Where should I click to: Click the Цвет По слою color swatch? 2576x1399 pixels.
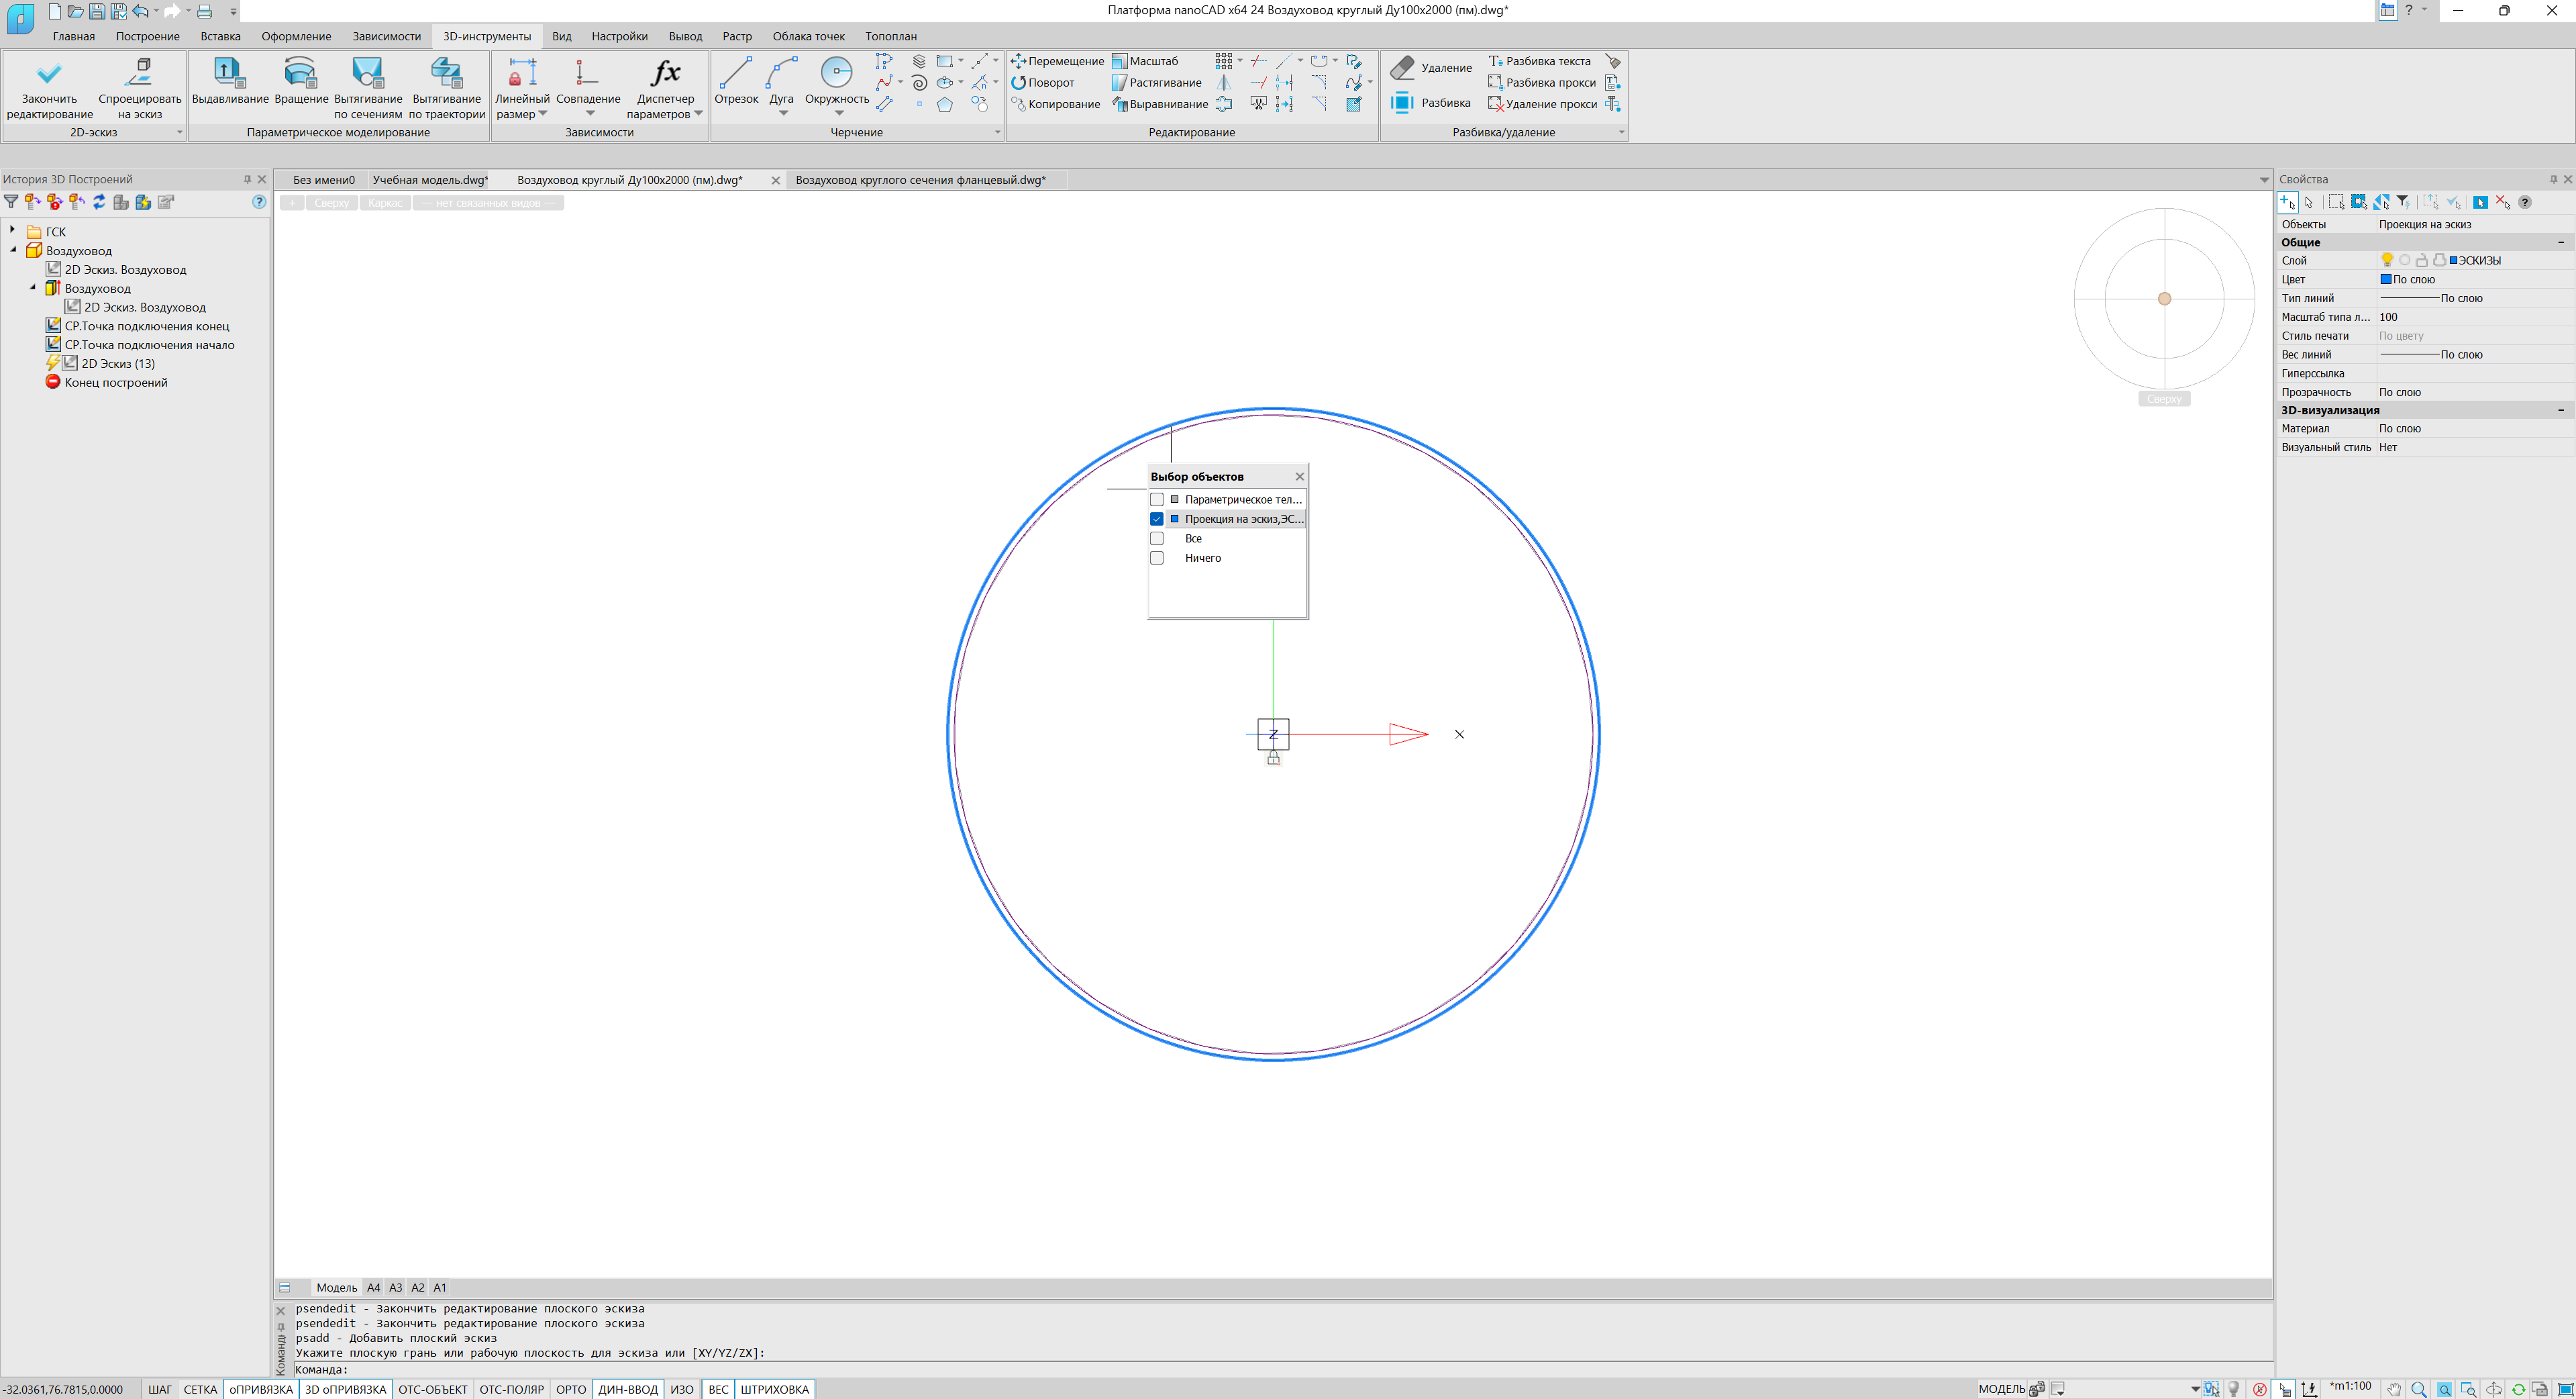pos(2385,279)
